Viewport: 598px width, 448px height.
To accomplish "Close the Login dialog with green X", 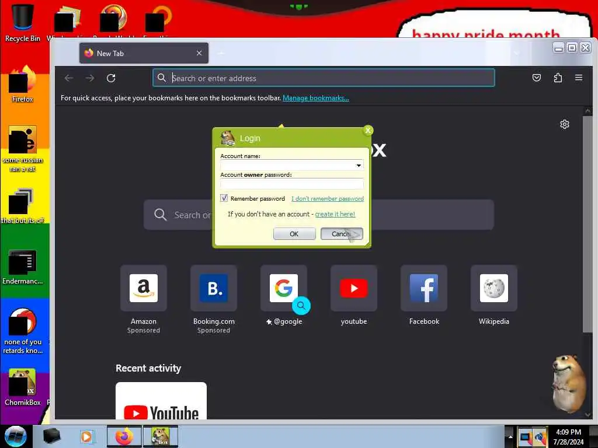I will click(368, 130).
